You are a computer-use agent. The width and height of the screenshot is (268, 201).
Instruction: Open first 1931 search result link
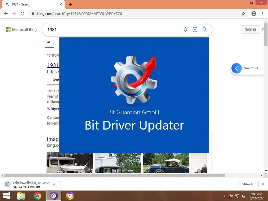click(x=53, y=65)
